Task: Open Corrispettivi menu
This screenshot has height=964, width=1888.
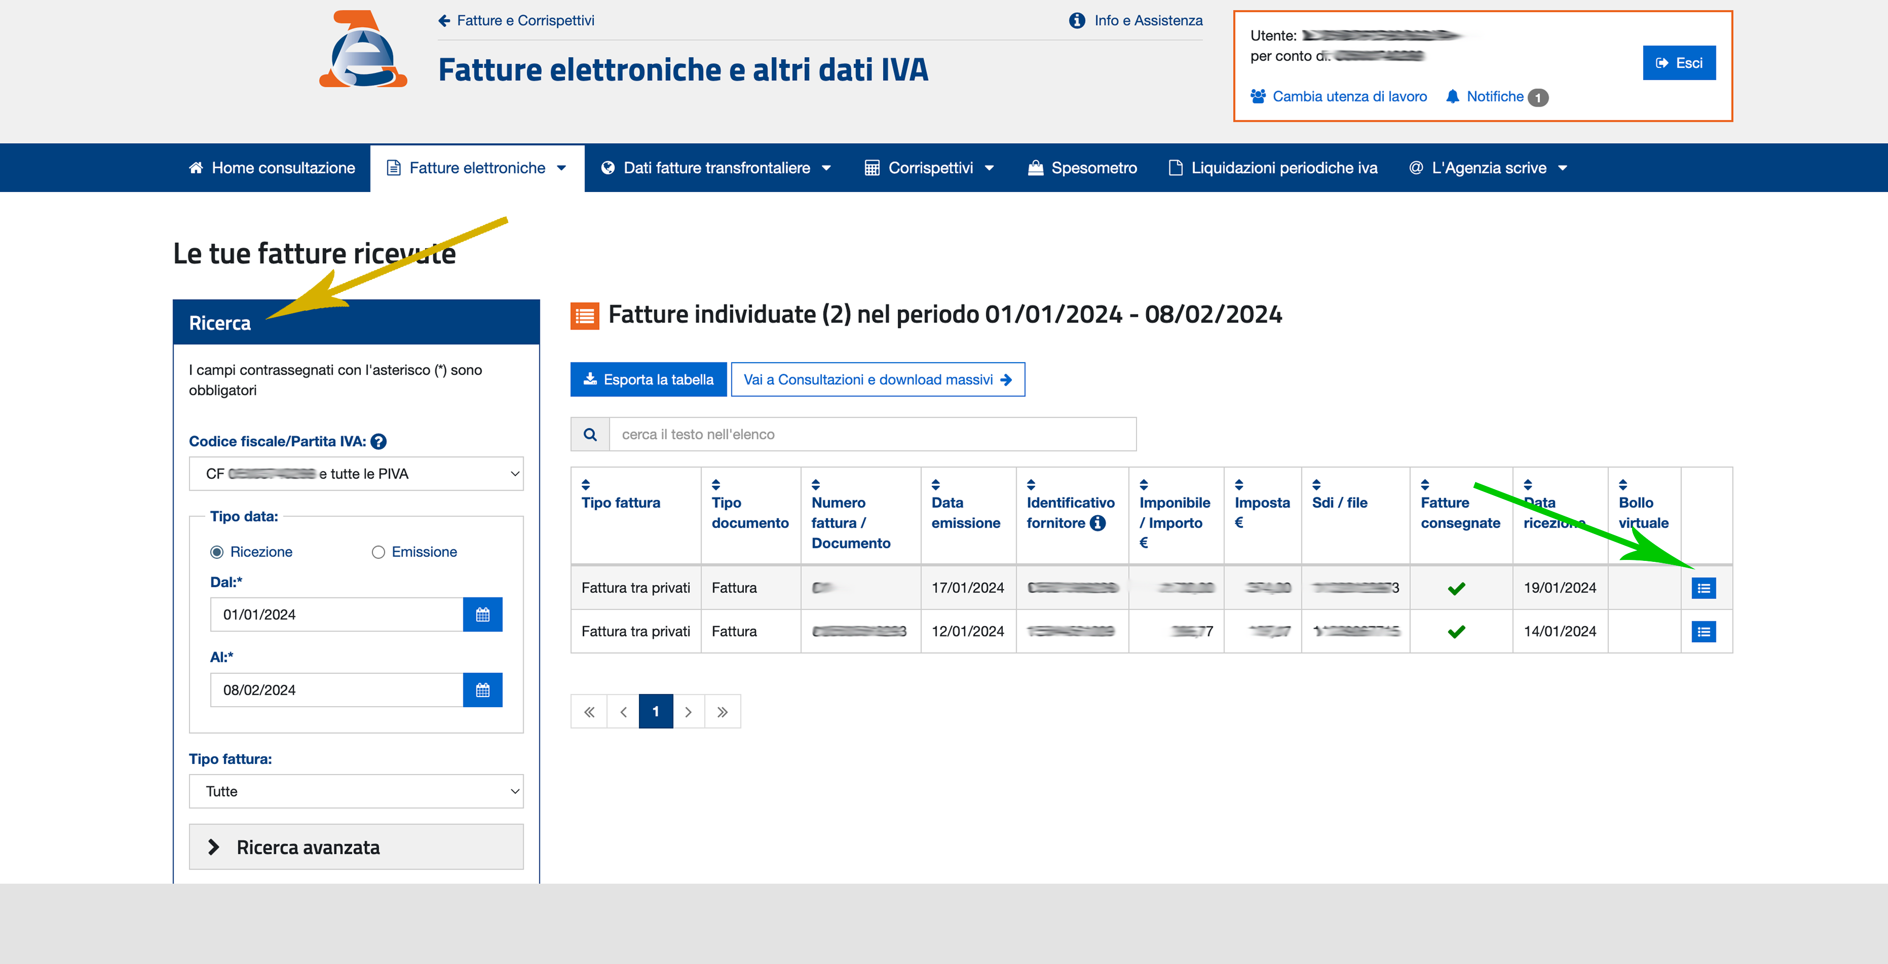Action: [x=930, y=168]
